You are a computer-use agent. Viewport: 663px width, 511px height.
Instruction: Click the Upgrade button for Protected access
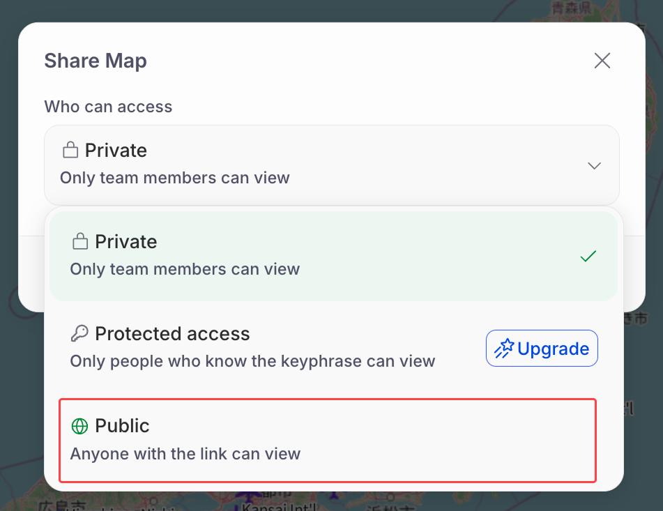click(542, 349)
